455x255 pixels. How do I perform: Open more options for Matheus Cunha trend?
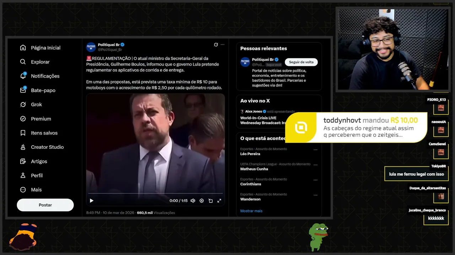[x=315, y=165]
